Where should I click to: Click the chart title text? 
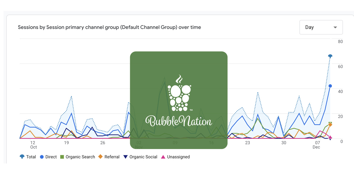(x=109, y=27)
